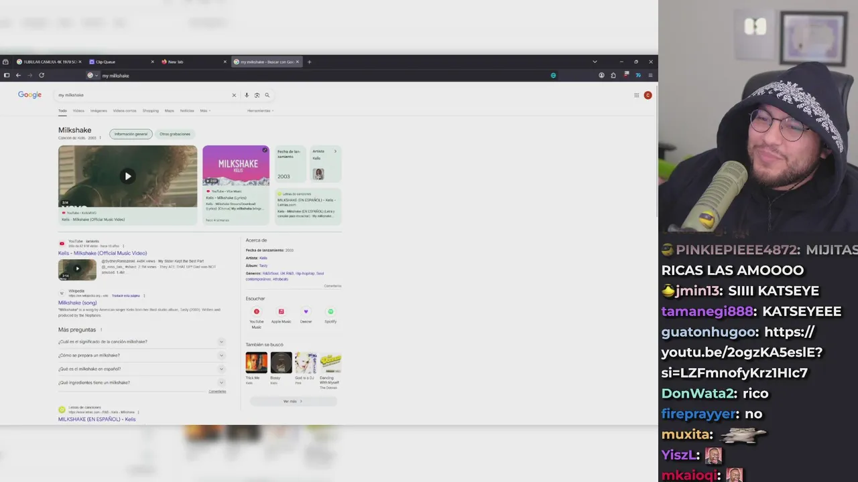The height and width of the screenshot is (482, 858).
Task: Open Dancing With Myself thumbnail
Action: tap(330, 363)
